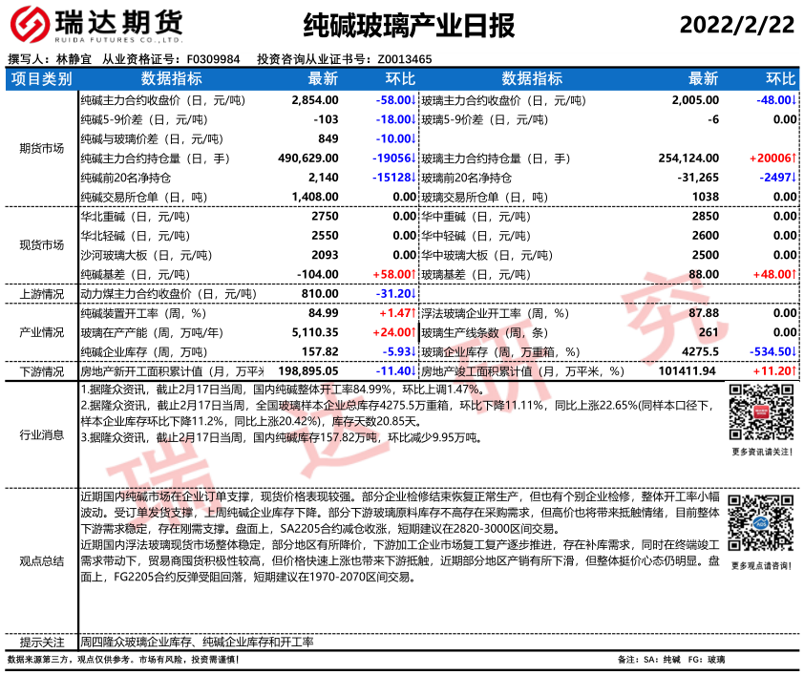Click the 下游情况 row label
The image size is (804, 675).
click(x=40, y=370)
